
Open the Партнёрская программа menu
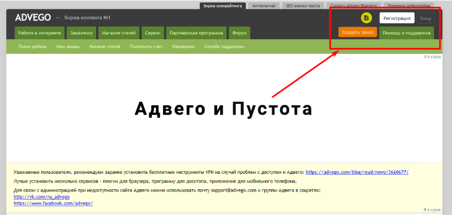pos(196,33)
